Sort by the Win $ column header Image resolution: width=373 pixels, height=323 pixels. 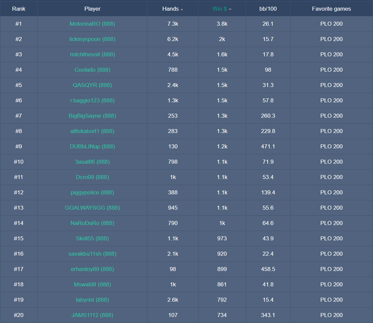pyautogui.click(x=222, y=9)
